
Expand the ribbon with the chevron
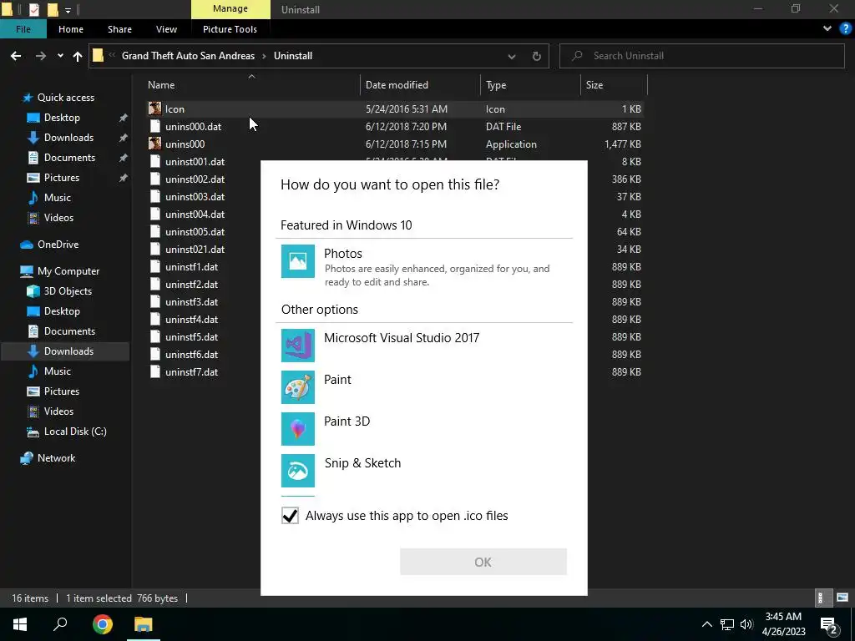(827, 28)
